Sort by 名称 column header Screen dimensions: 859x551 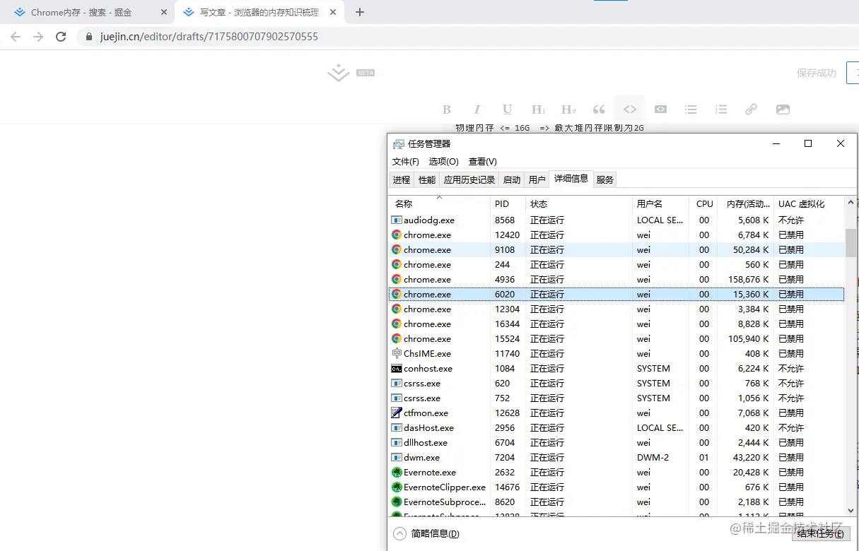439,203
